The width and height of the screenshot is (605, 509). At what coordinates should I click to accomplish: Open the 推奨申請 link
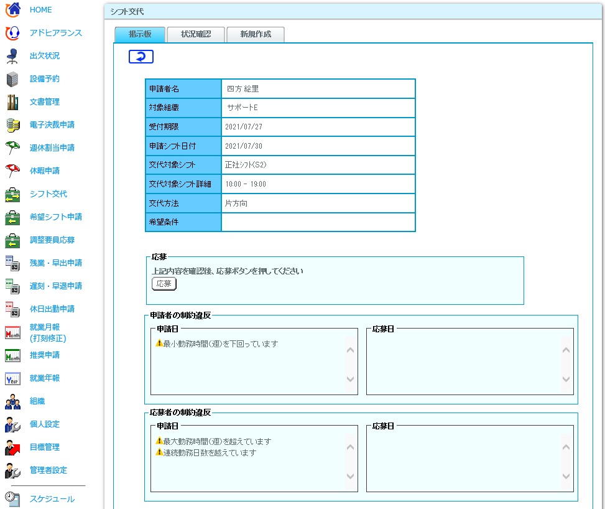coord(45,355)
